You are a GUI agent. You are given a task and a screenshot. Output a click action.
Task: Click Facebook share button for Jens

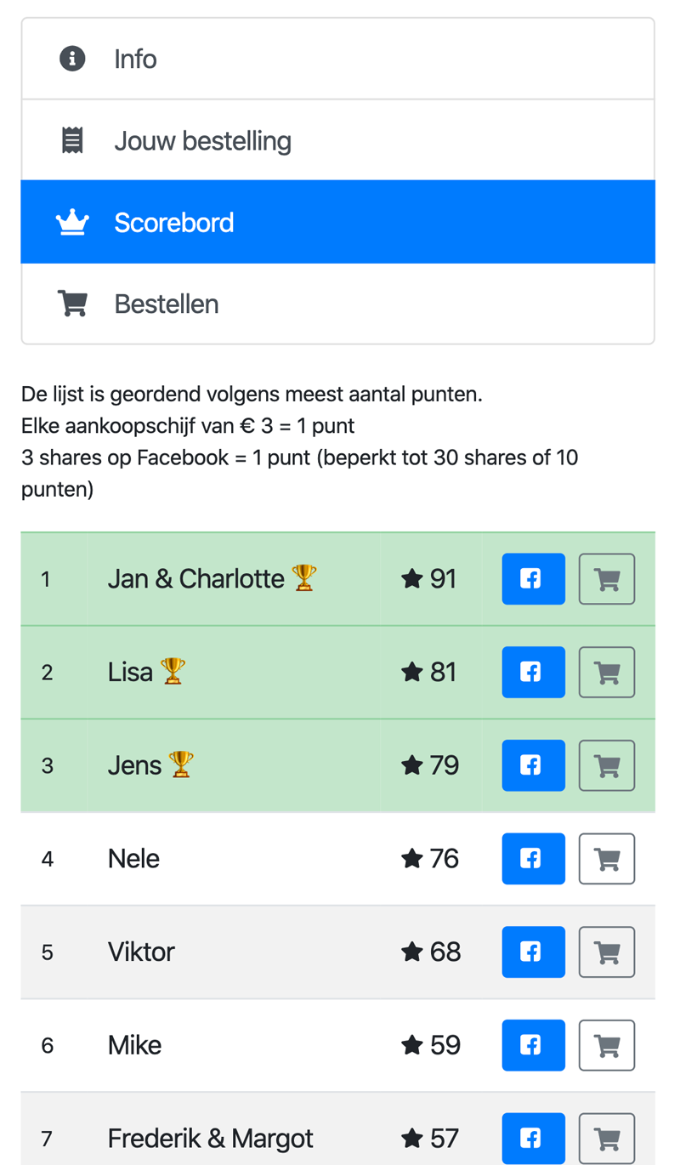coord(533,765)
